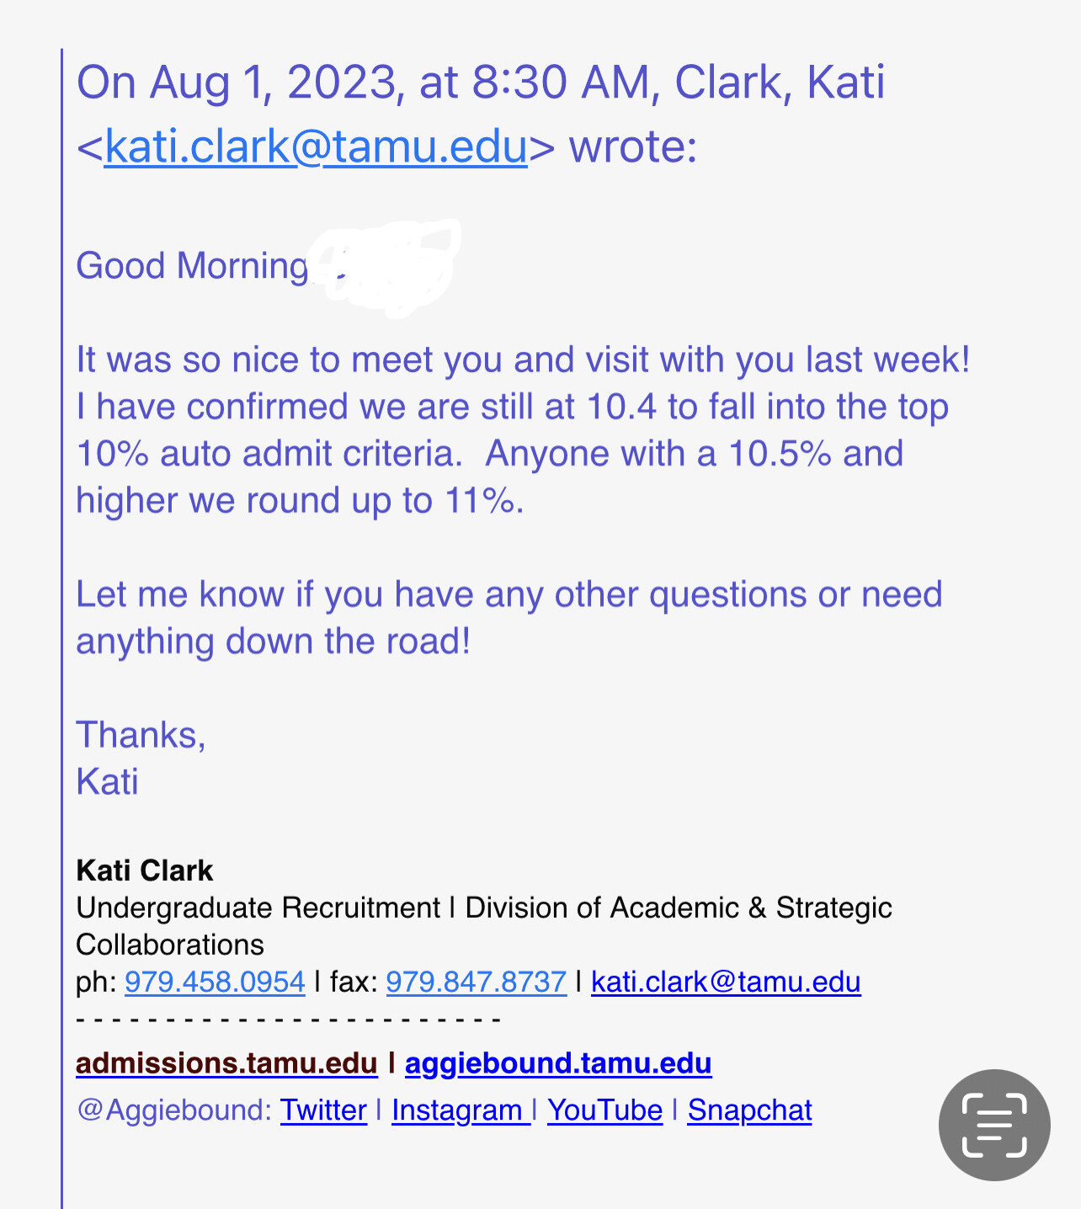This screenshot has height=1209, width=1081.
Task: Click the "Undergraduate Recruitment" title text
Action: [x=258, y=908]
